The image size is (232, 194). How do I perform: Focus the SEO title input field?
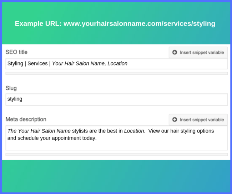(x=117, y=64)
